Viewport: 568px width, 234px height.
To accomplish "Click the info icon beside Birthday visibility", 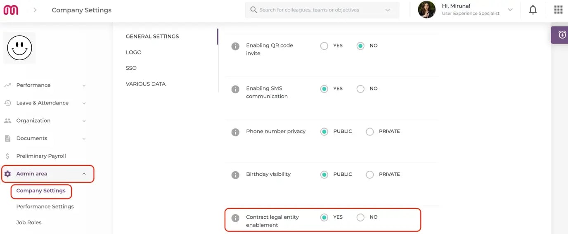I will (235, 175).
